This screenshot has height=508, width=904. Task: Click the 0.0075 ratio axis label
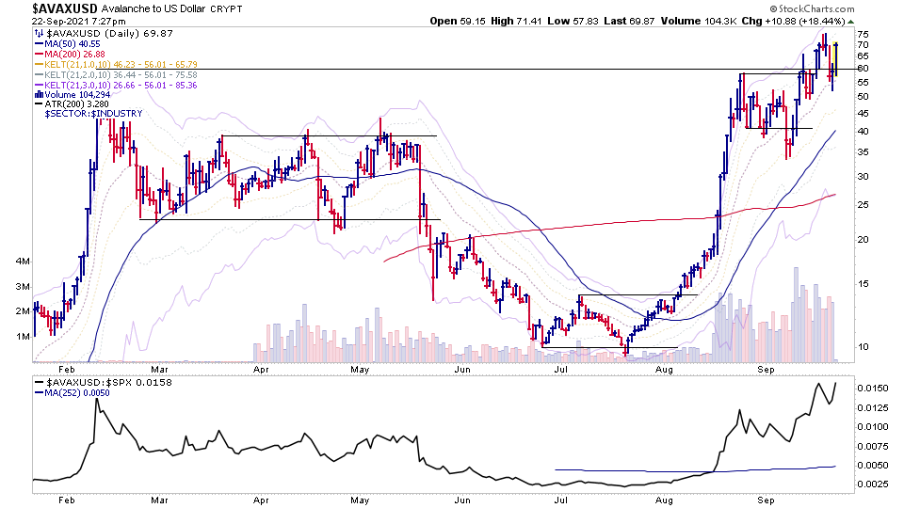(x=872, y=446)
